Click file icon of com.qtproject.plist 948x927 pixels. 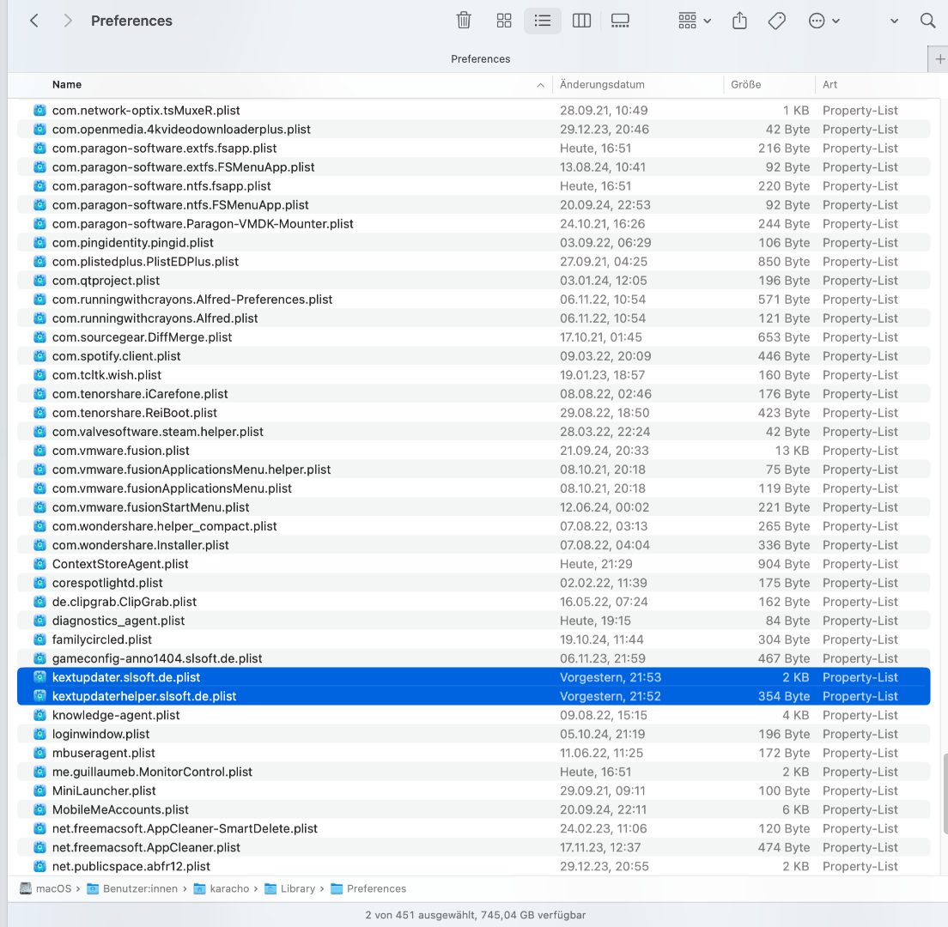39,281
